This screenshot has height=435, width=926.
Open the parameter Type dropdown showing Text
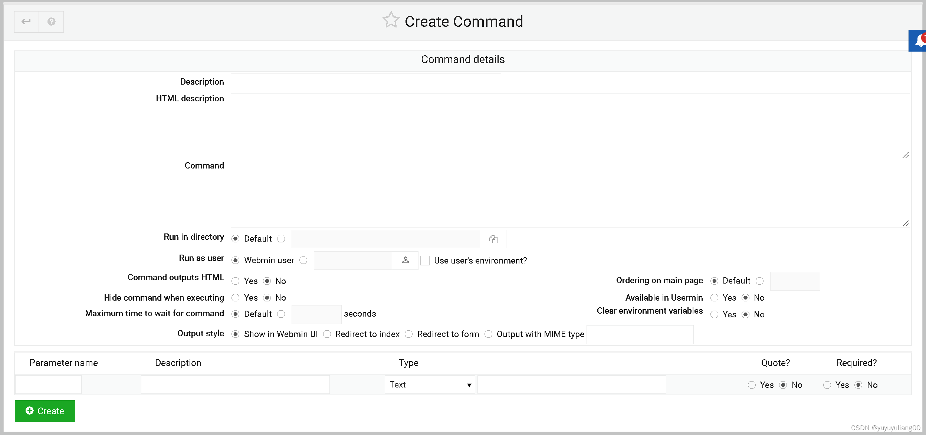(430, 385)
